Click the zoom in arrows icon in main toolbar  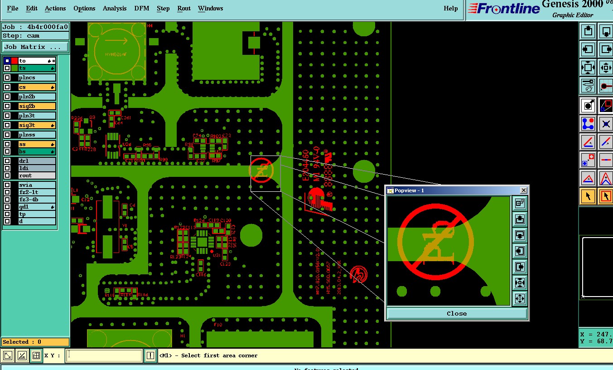[588, 68]
